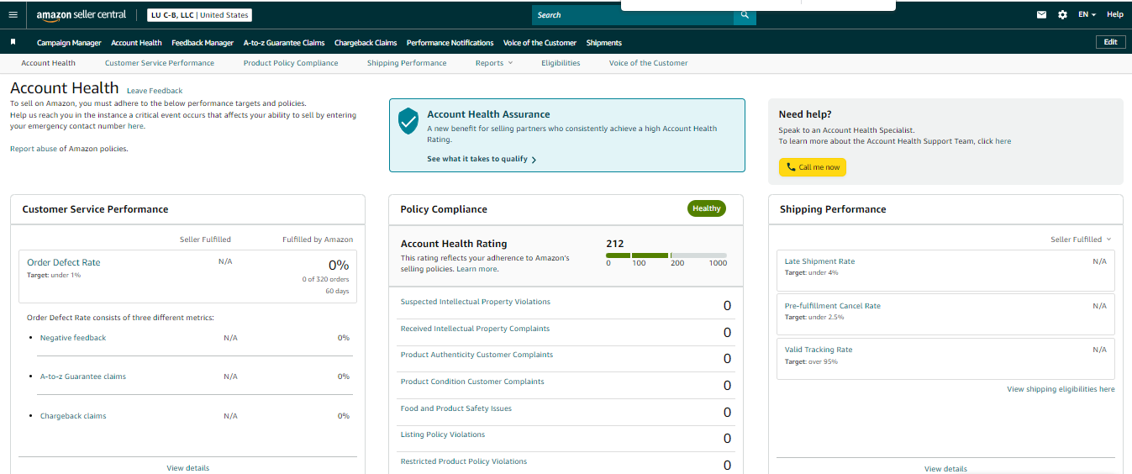1132x474 pixels.
Task: Open Shipments menu item
Action: click(x=604, y=43)
